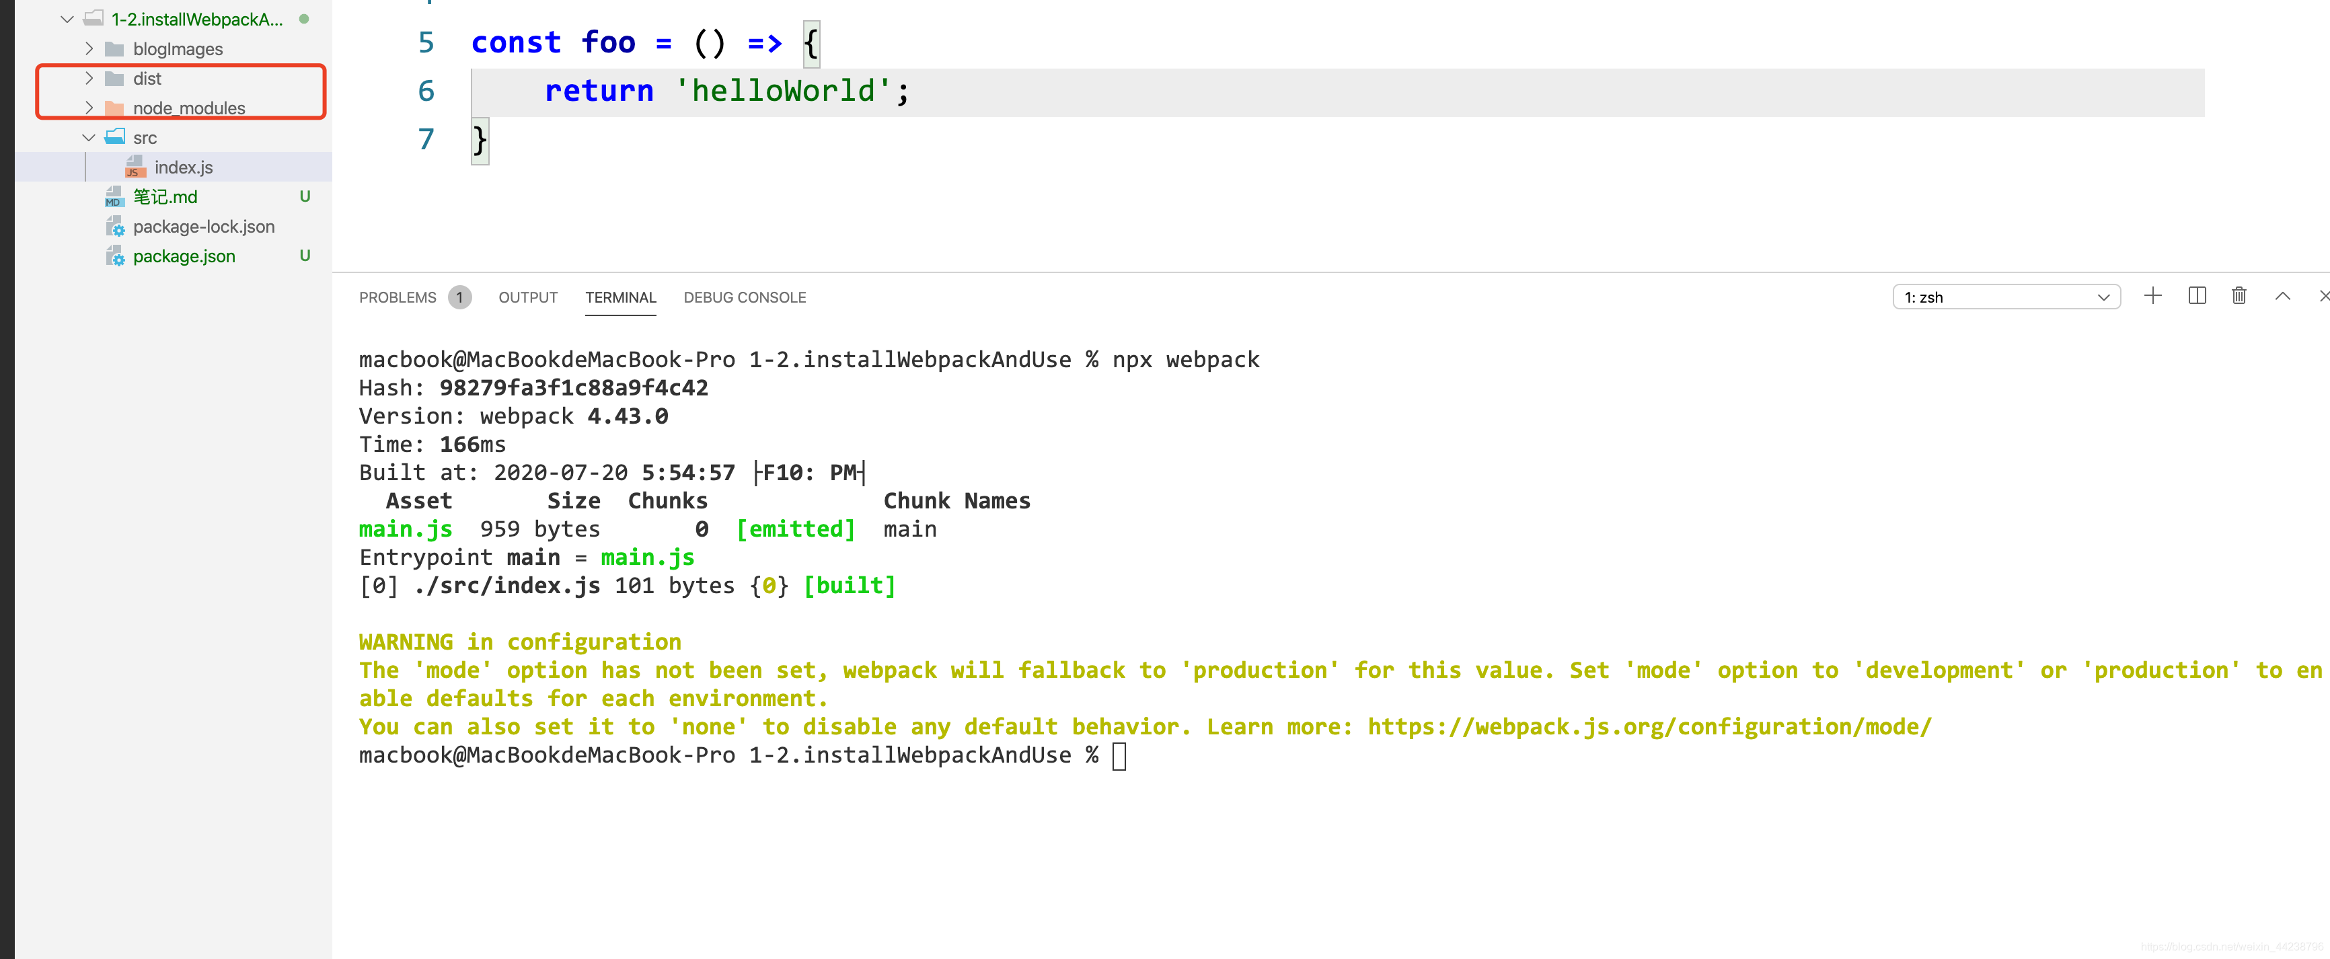Click WARNING in configuration text
Screen dimensions: 2330x959
click(x=520, y=642)
